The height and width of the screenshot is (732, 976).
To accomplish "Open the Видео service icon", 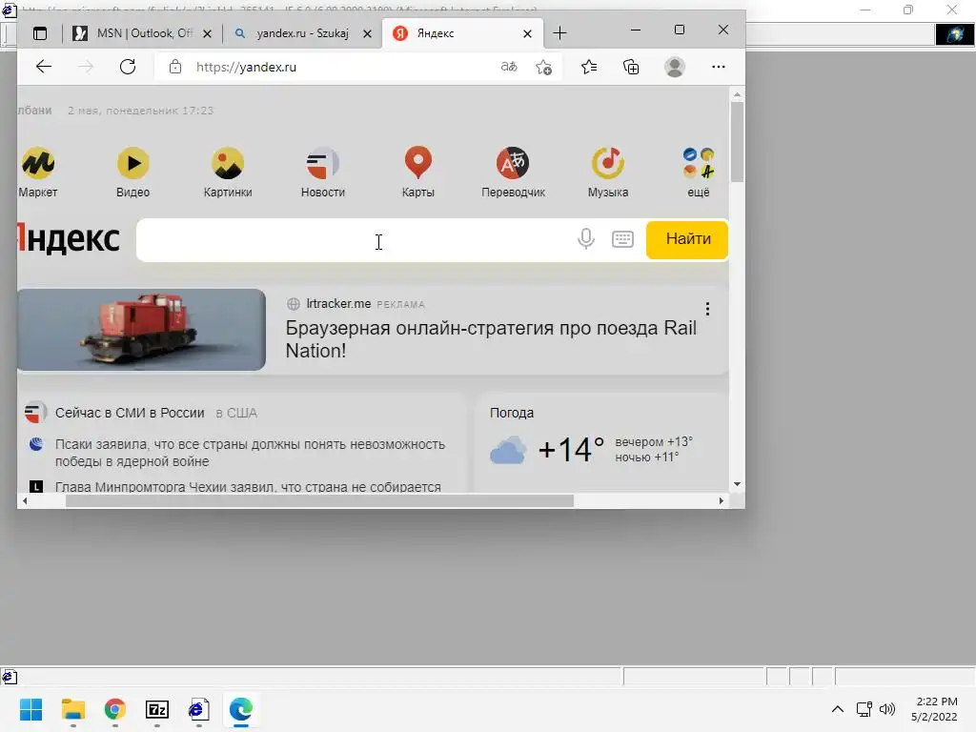I will click(x=132, y=172).
